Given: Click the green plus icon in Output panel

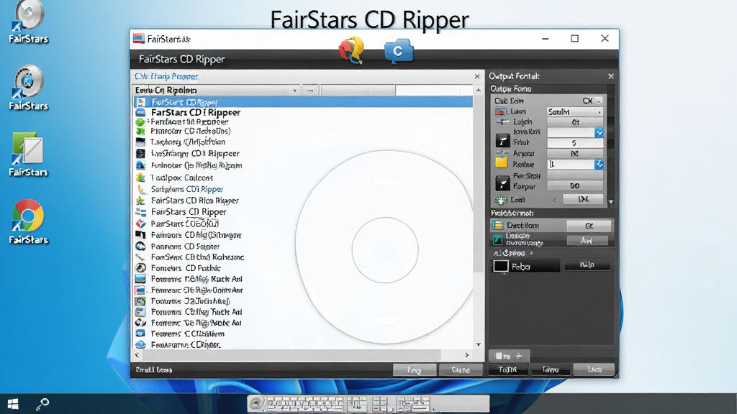Looking at the screenshot, I should point(501,200).
